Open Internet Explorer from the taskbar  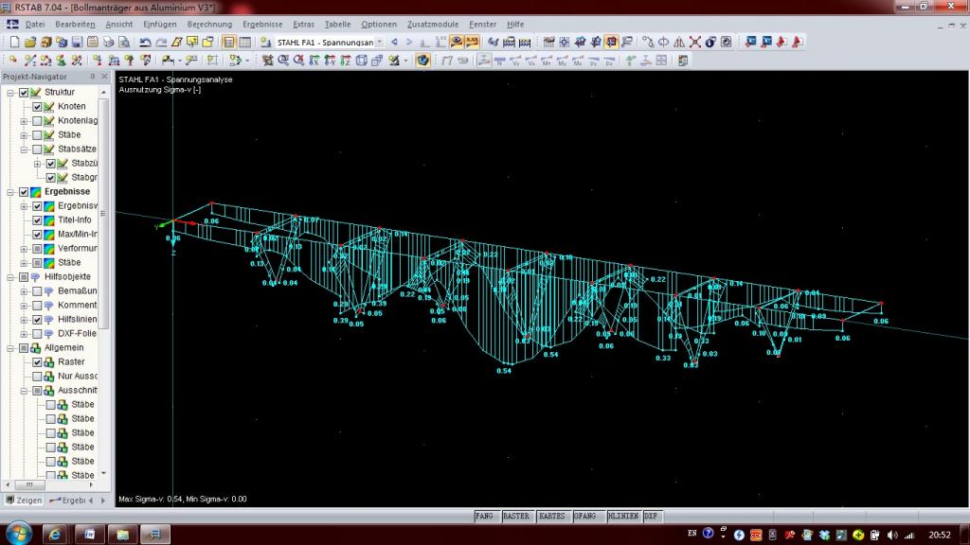click(x=54, y=534)
